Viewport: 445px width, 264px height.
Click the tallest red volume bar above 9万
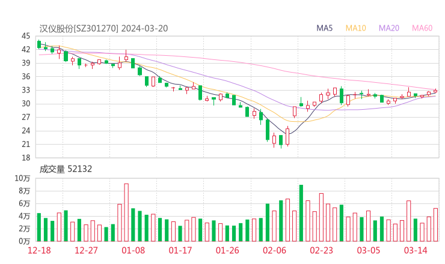tap(126, 212)
